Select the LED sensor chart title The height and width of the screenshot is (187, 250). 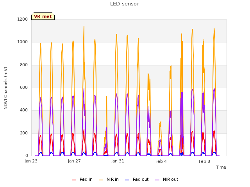[x=125, y=4]
